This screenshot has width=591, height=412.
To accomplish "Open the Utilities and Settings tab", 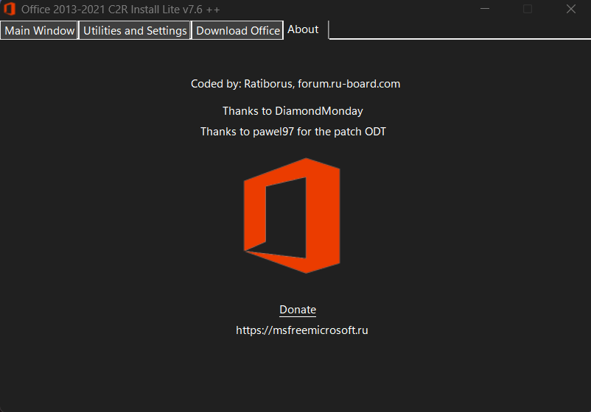I will coord(135,30).
